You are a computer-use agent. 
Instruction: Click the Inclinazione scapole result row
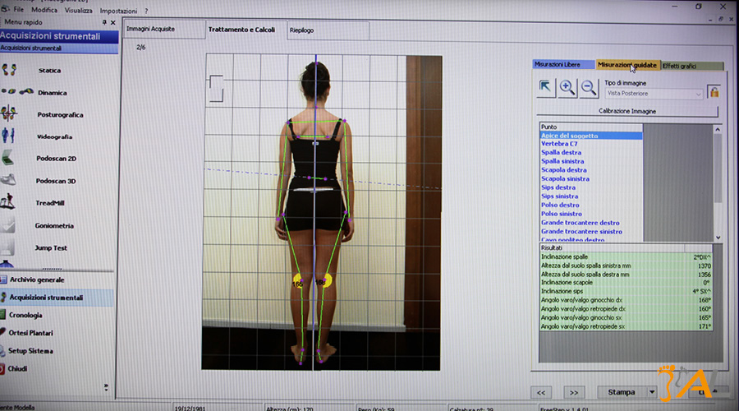626,283
